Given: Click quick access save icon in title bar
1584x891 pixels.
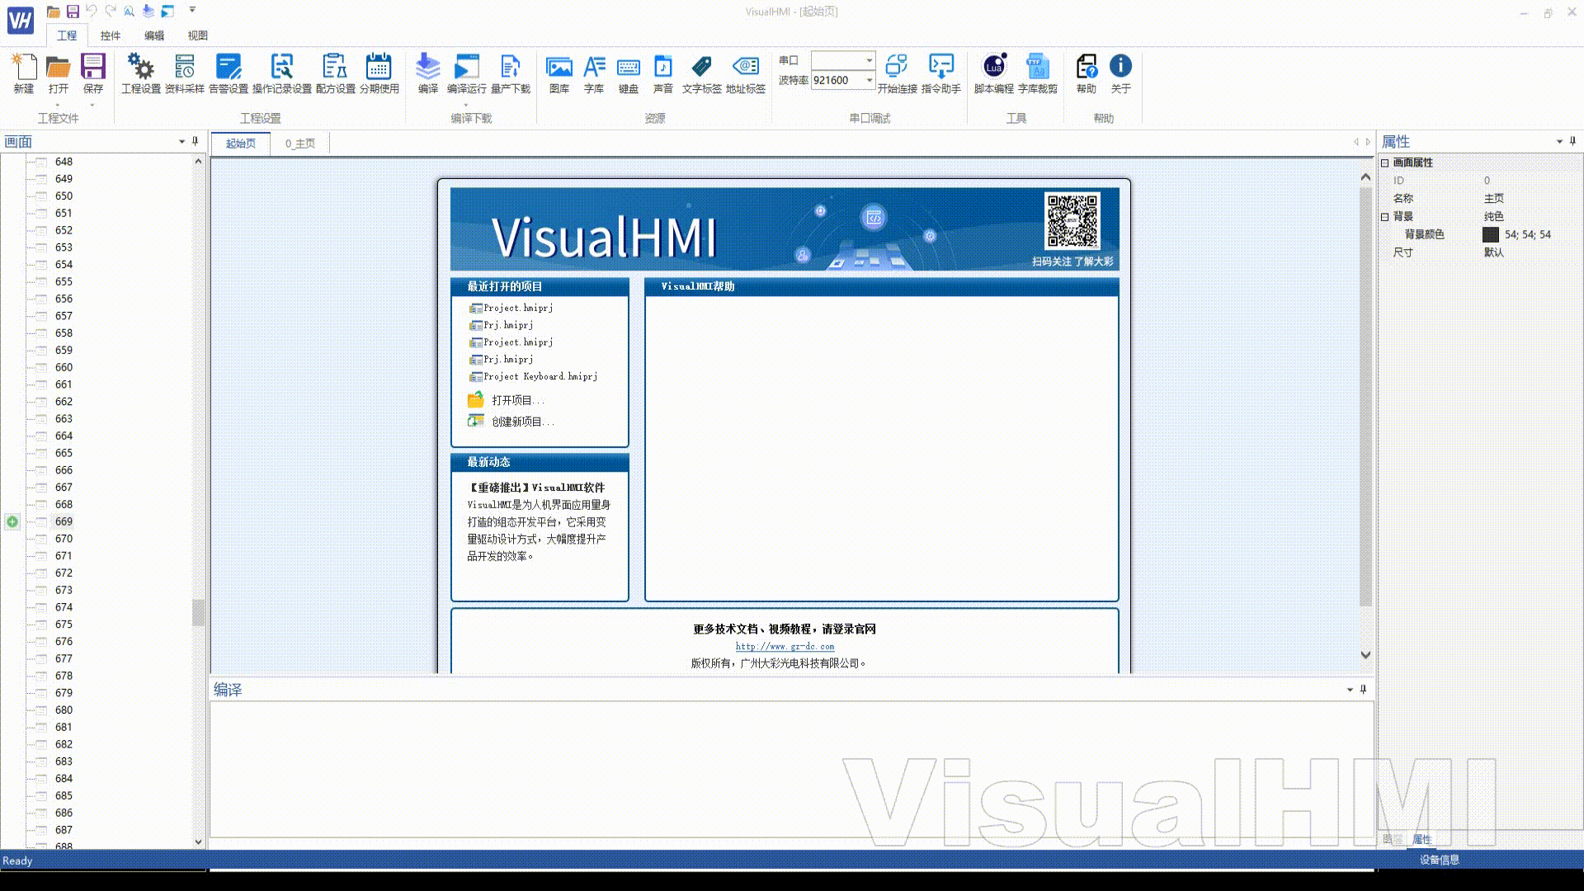Looking at the screenshot, I should pyautogui.click(x=73, y=11).
